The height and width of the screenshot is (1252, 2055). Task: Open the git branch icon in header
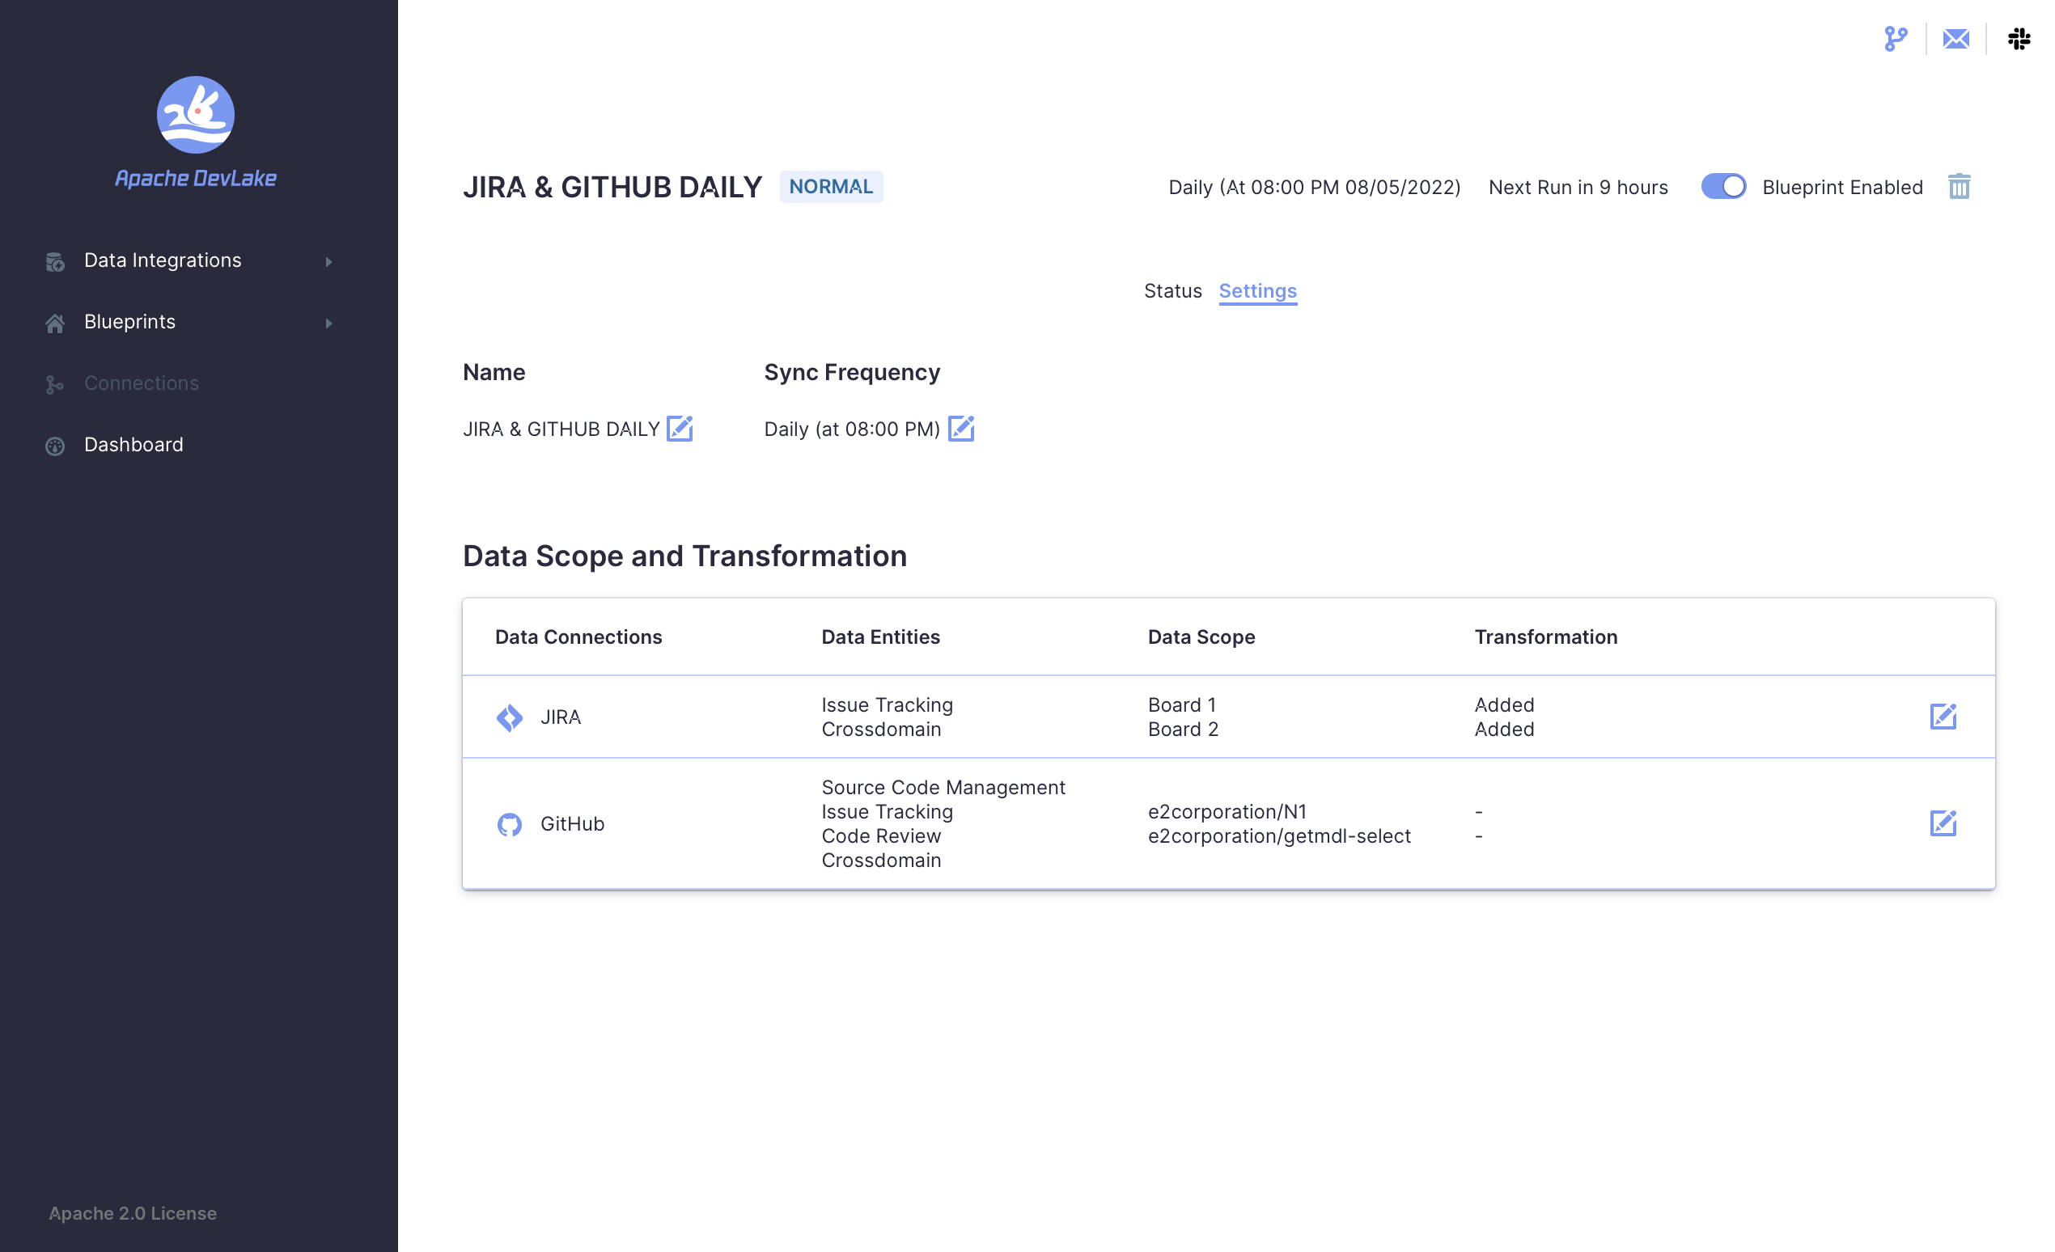1896,38
